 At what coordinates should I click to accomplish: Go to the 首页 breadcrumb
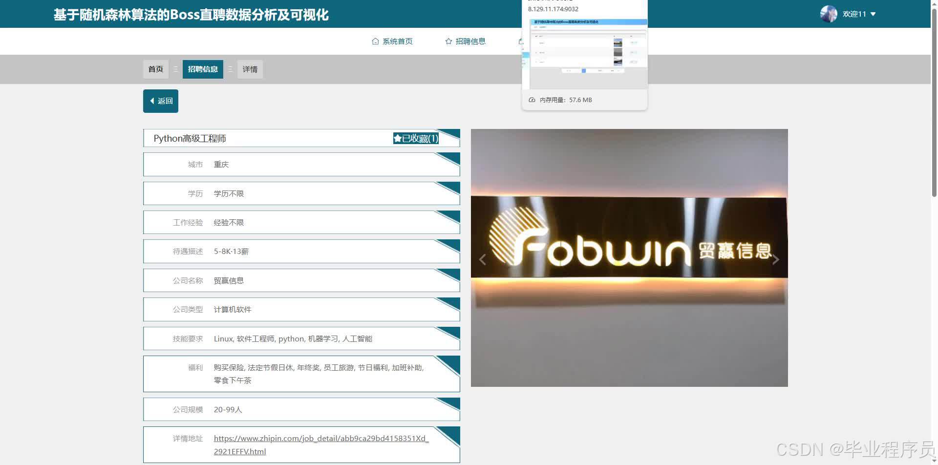point(156,69)
